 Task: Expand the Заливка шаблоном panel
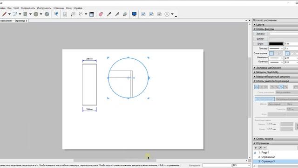(x=275, y=68)
